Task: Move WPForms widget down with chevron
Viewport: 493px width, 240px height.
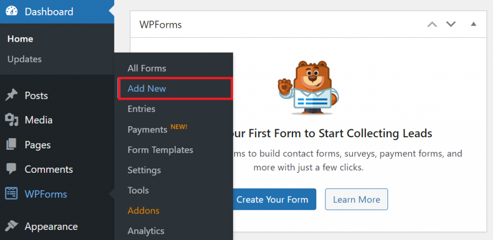Action: coord(451,24)
